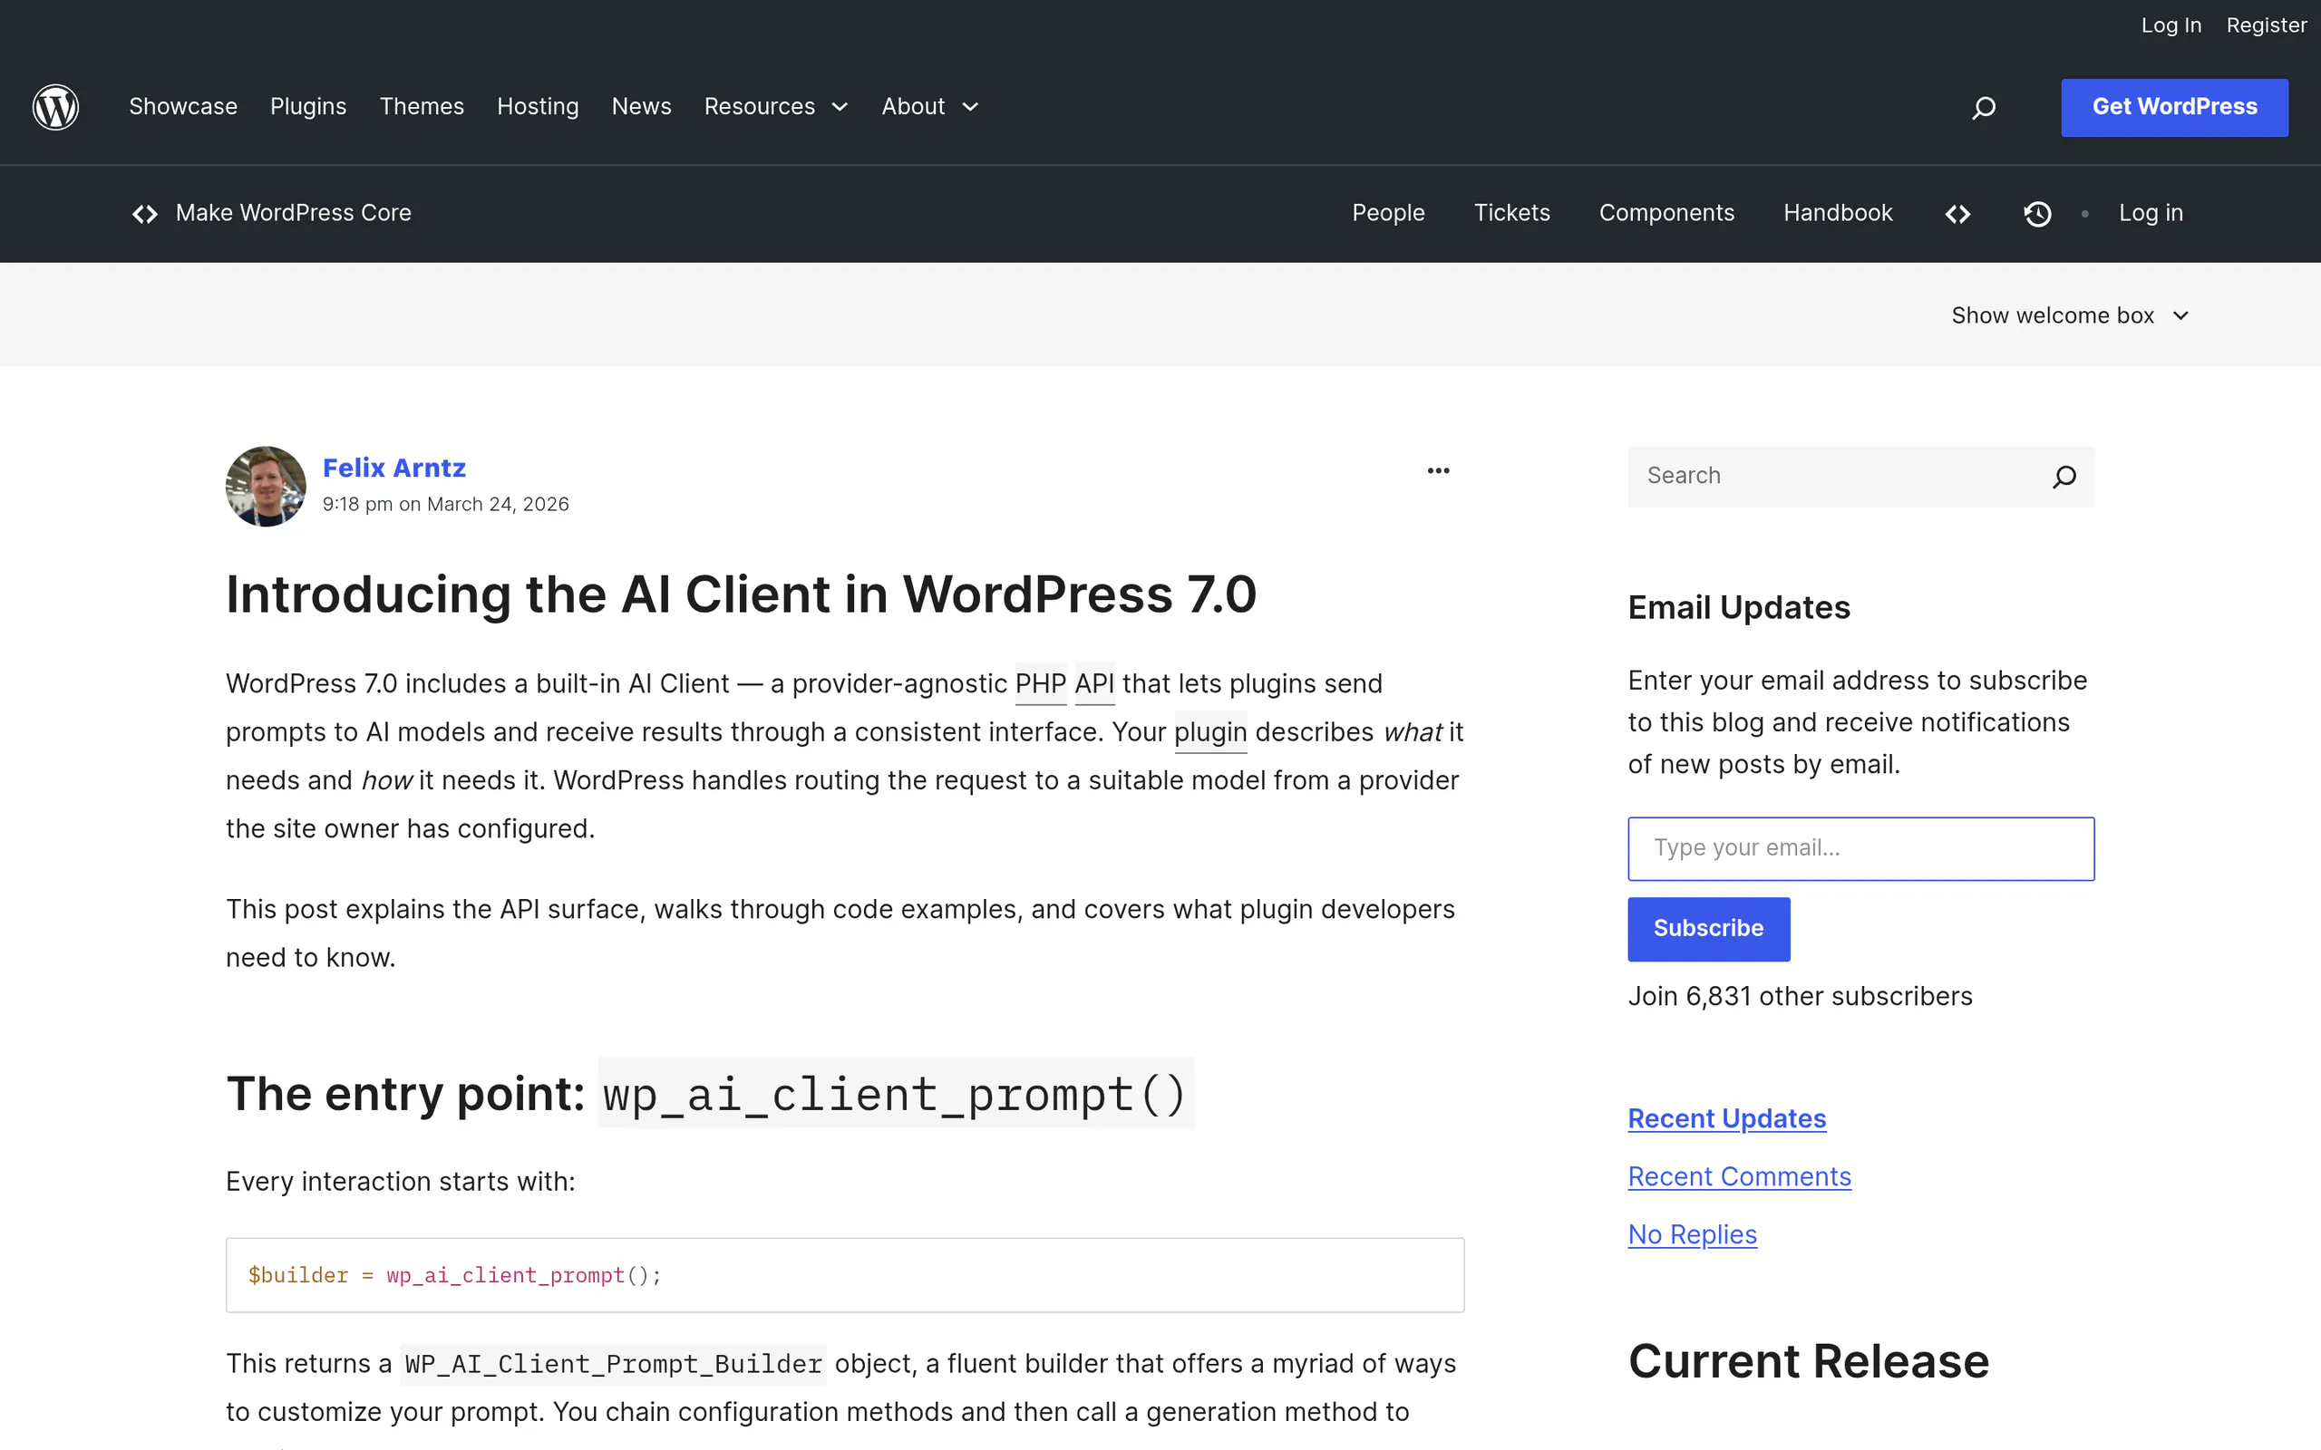
Task: Open the Showcase menu item
Action: tap(183, 106)
